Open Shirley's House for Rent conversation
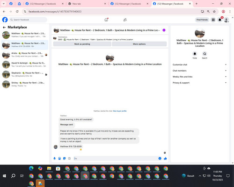The image size is (234, 187). click(25, 84)
